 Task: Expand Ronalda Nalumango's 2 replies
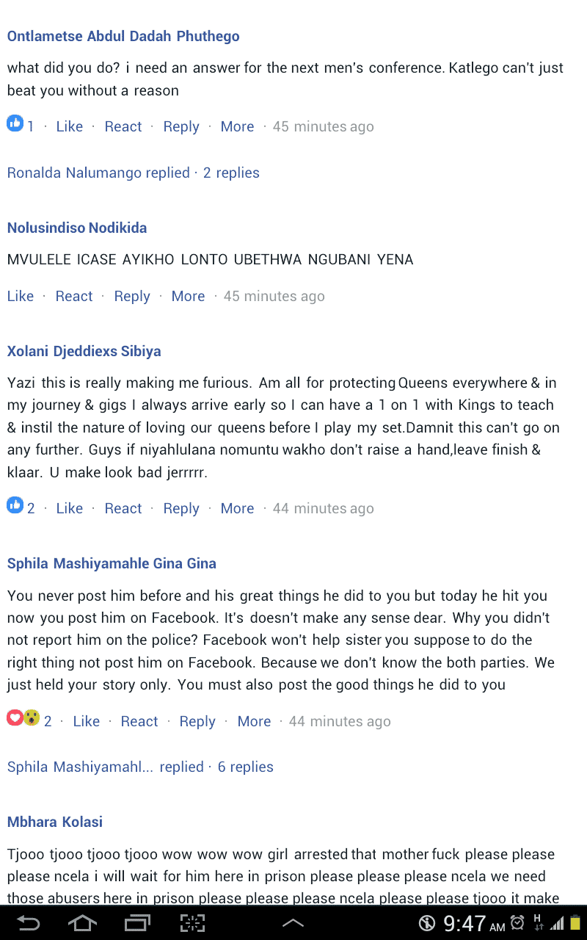pos(133,173)
